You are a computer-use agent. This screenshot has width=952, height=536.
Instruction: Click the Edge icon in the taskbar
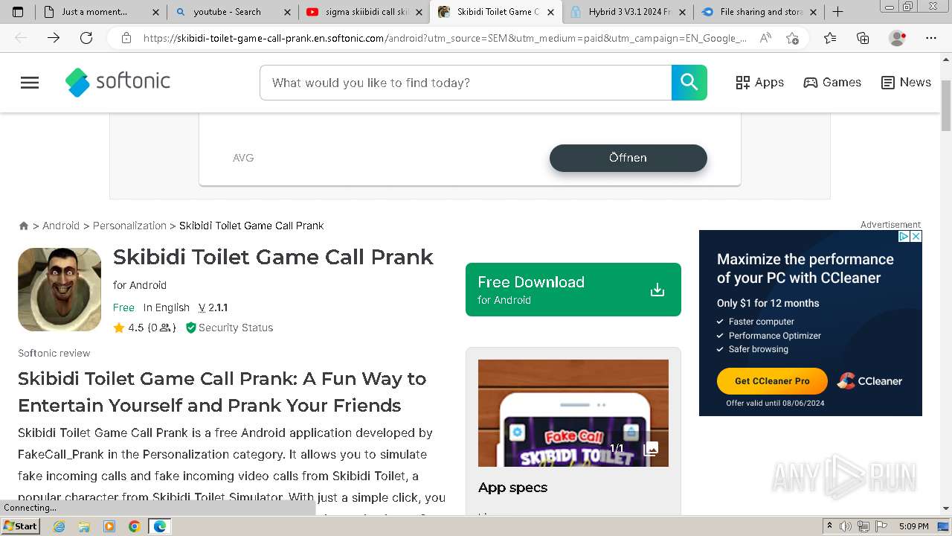tap(160, 526)
